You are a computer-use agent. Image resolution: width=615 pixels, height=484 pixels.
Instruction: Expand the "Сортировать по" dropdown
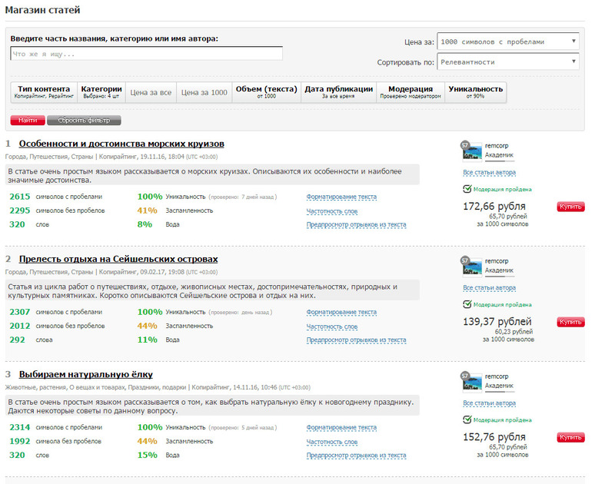pyautogui.click(x=507, y=62)
